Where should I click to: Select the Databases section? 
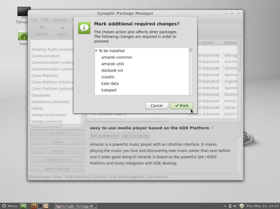41,95
